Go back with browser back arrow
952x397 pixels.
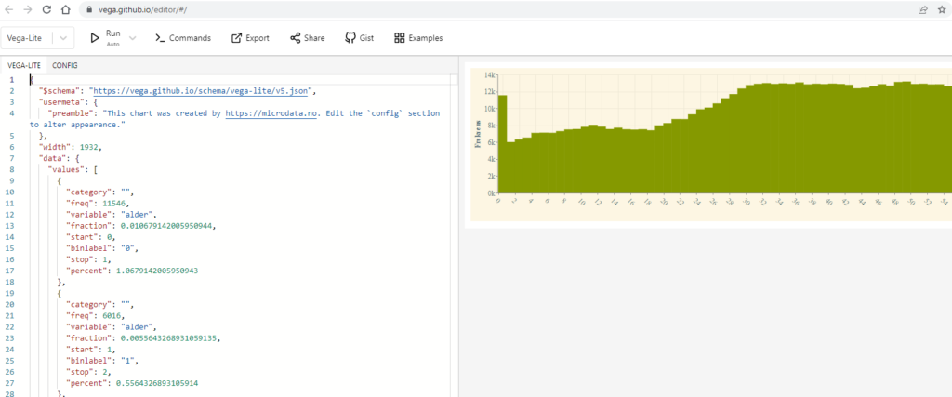[x=8, y=8]
